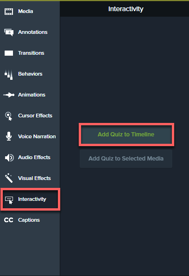Add Quiz to Timeline
Screen dimensions: 189x276
[126, 135]
